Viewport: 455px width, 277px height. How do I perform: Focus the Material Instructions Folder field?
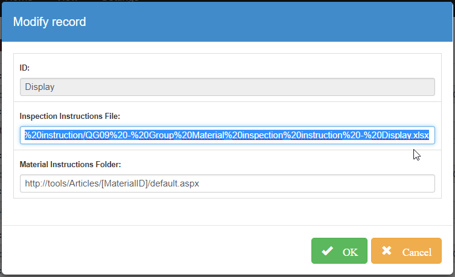point(227,183)
